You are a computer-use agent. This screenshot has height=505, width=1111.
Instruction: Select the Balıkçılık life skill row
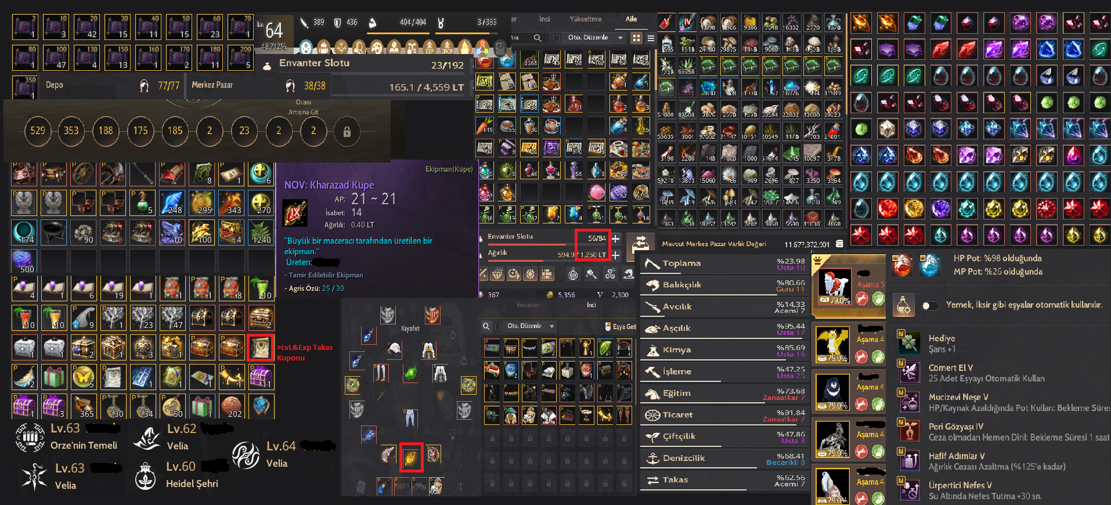tap(725, 285)
